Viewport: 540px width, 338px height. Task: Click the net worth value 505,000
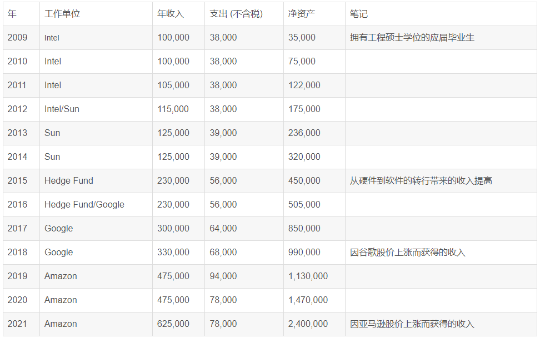[304, 204]
